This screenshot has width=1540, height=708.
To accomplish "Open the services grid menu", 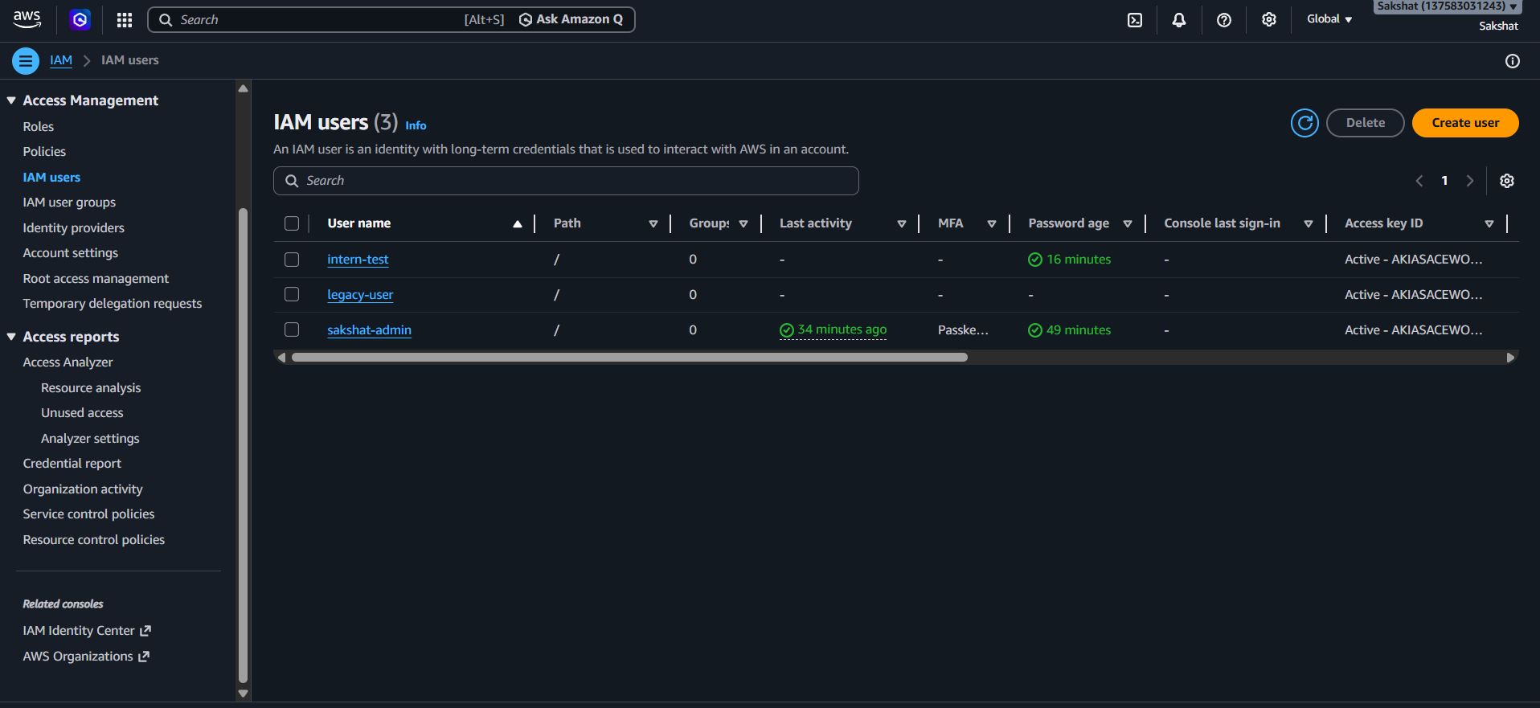I will point(125,19).
